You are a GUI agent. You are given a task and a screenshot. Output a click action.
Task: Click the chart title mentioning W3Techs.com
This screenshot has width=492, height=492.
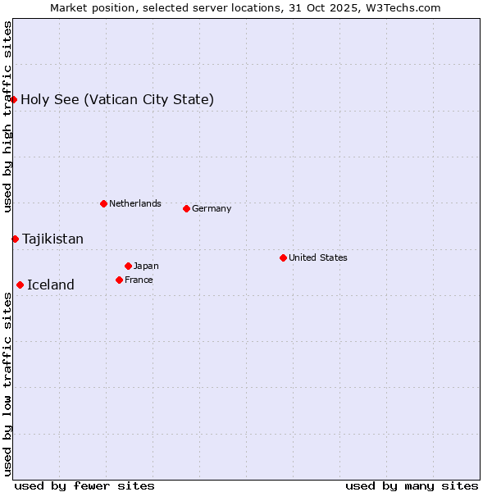pyautogui.click(x=245, y=7)
